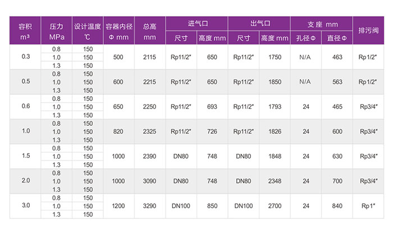Click the 总高 mm header cell
The width and height of the screenshot is (393, 238).
(150, 30)
